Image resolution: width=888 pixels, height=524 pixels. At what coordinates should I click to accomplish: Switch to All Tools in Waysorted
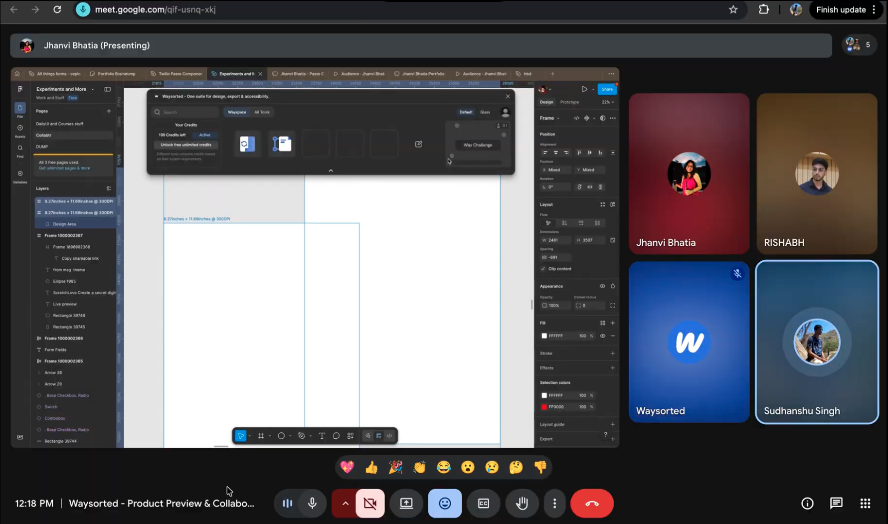[262, 112]
